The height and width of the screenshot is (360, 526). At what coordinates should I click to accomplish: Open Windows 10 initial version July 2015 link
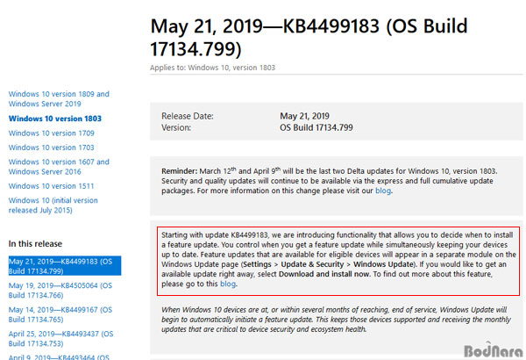(53, 205)
